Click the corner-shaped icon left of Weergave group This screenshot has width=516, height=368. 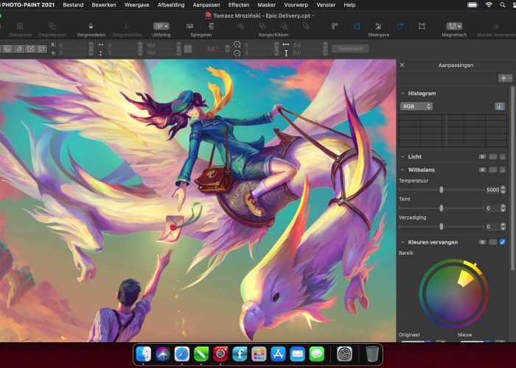[335, 26]
